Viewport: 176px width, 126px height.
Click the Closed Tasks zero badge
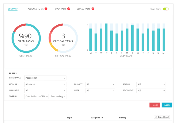93,9
